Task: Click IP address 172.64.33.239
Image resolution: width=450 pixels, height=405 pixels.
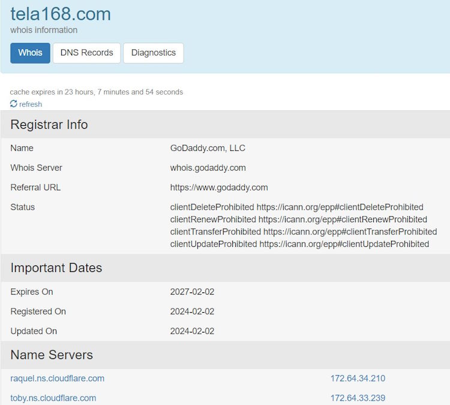Action: (x=358, y=398)
